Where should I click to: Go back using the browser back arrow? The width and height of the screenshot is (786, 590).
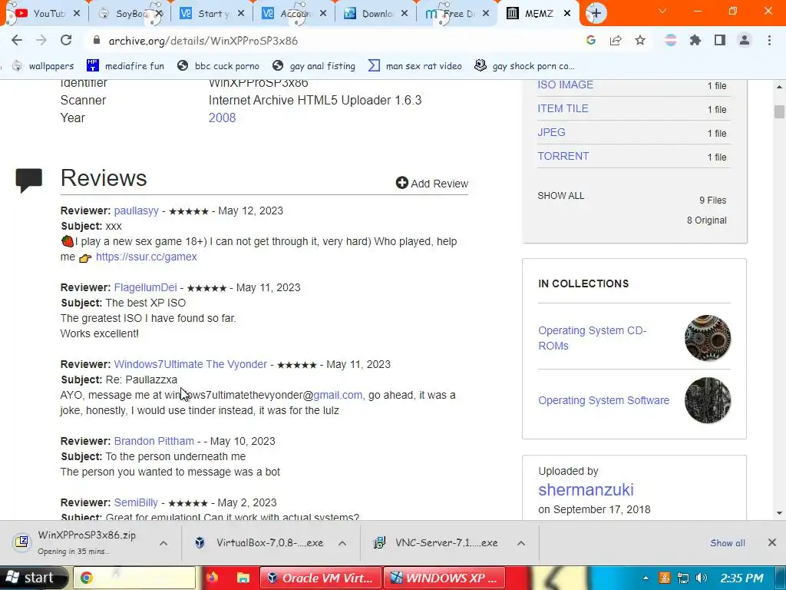click(17, 40)
